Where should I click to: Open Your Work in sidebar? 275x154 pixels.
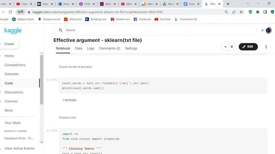(12, 123)
